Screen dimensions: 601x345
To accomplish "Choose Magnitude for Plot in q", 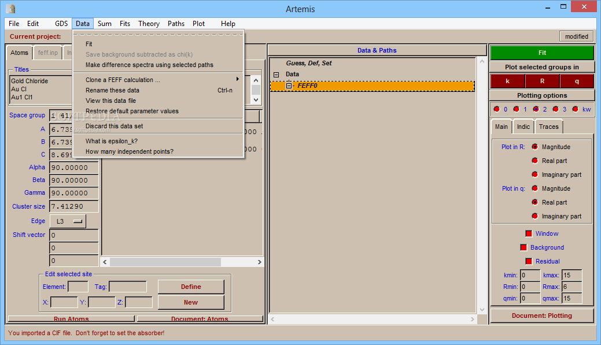I will (x=534, y=188).
